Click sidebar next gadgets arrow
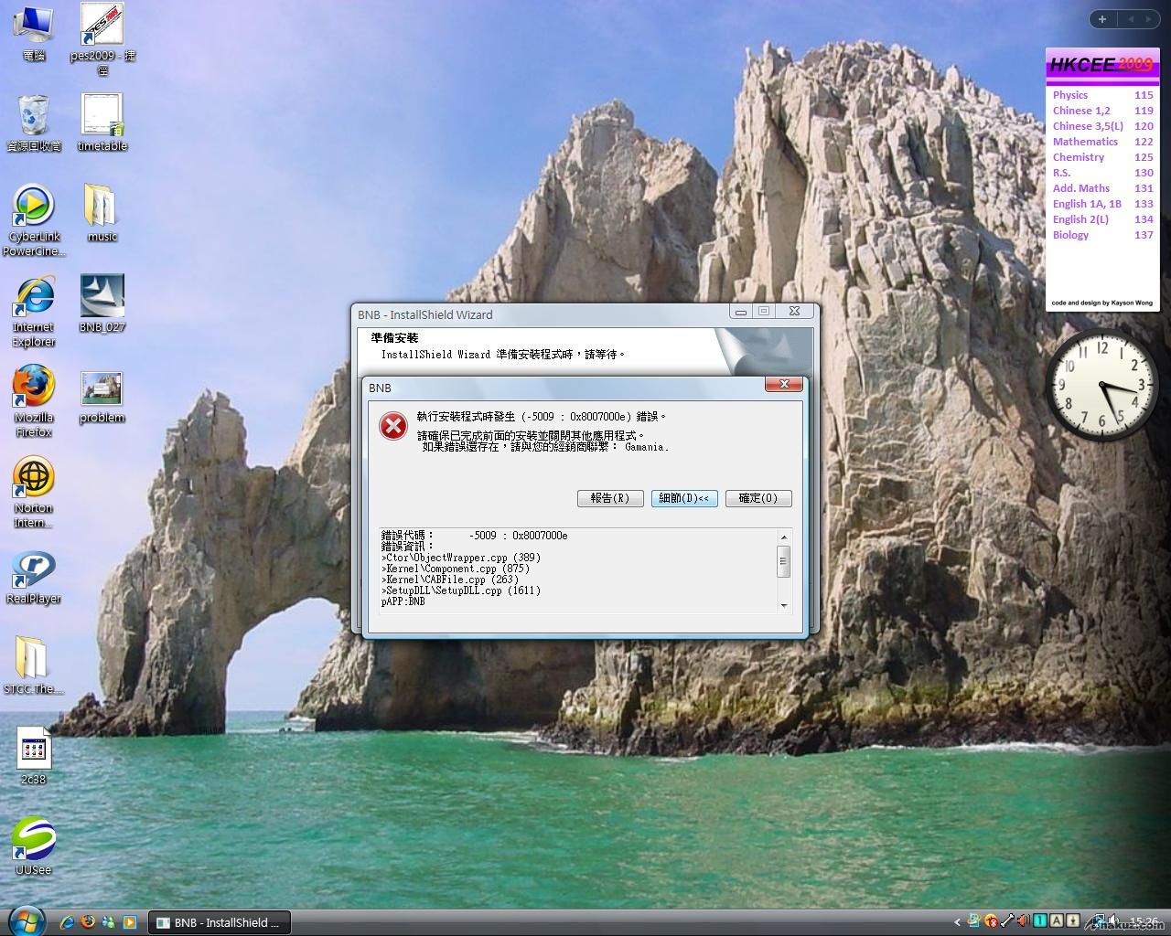This screenshot has width=1171, height=936. [x=1148, y=18]
